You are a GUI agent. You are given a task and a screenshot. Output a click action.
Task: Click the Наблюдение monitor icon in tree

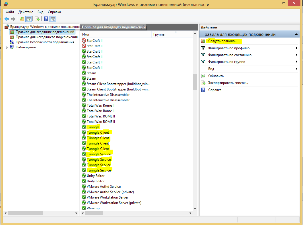click(12, 47)
